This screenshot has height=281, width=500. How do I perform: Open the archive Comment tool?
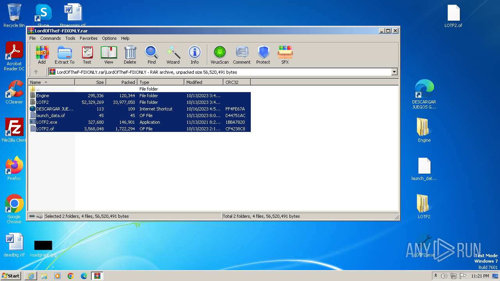[x=242, y=55]
